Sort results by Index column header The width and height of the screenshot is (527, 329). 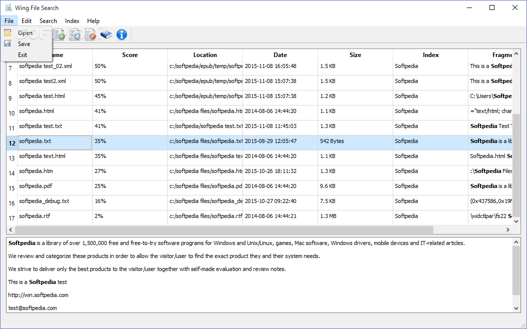coord(430,55)
